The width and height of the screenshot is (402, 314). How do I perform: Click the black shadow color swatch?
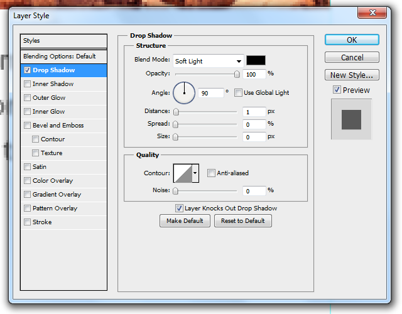click(x=256, y=60)
